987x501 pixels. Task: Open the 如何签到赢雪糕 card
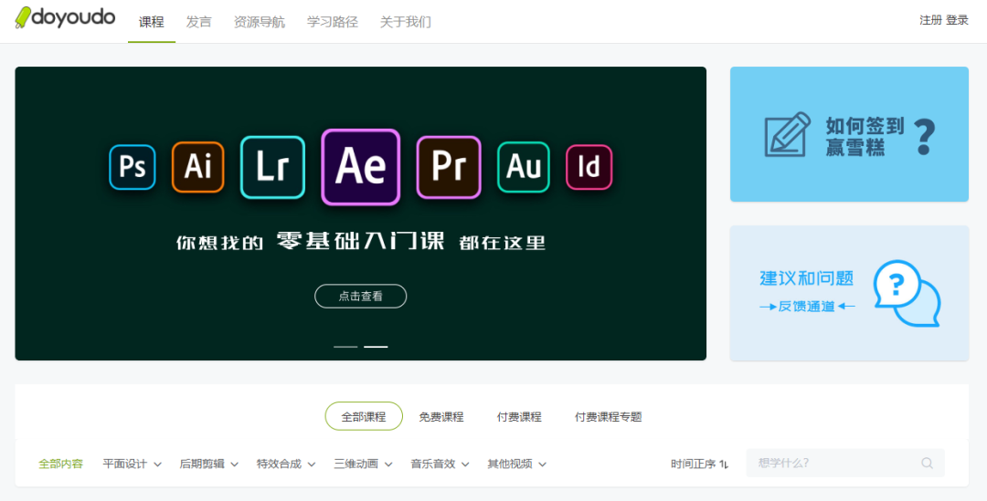849,134
